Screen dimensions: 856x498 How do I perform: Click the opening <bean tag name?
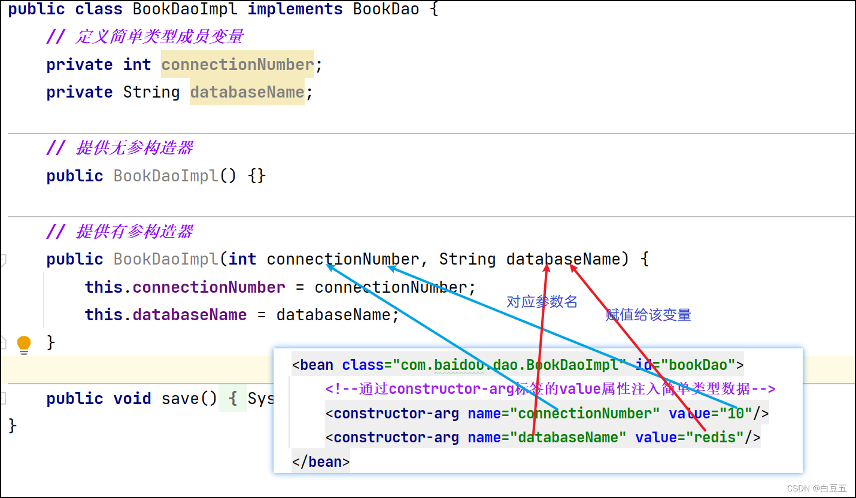pos(317,365)
